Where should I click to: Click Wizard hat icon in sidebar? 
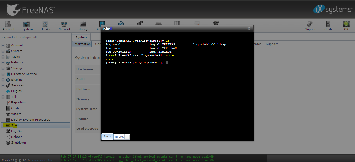click(x=8, y=114)
